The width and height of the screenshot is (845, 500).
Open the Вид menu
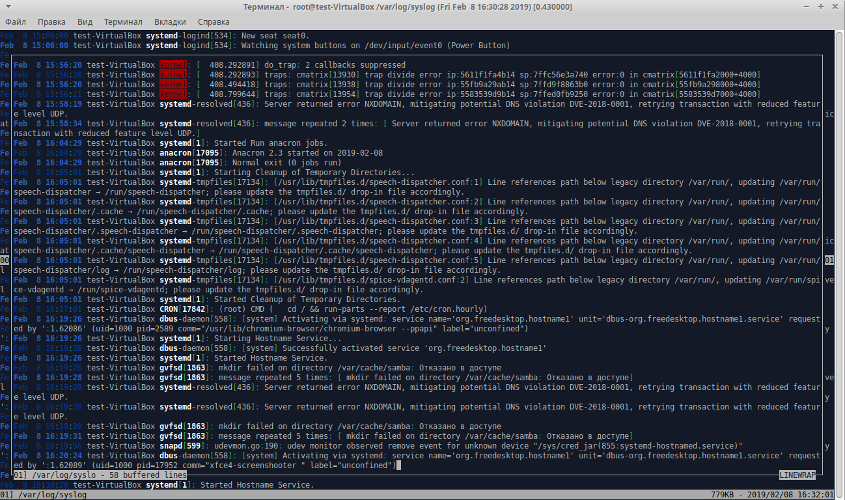(85, 21)
